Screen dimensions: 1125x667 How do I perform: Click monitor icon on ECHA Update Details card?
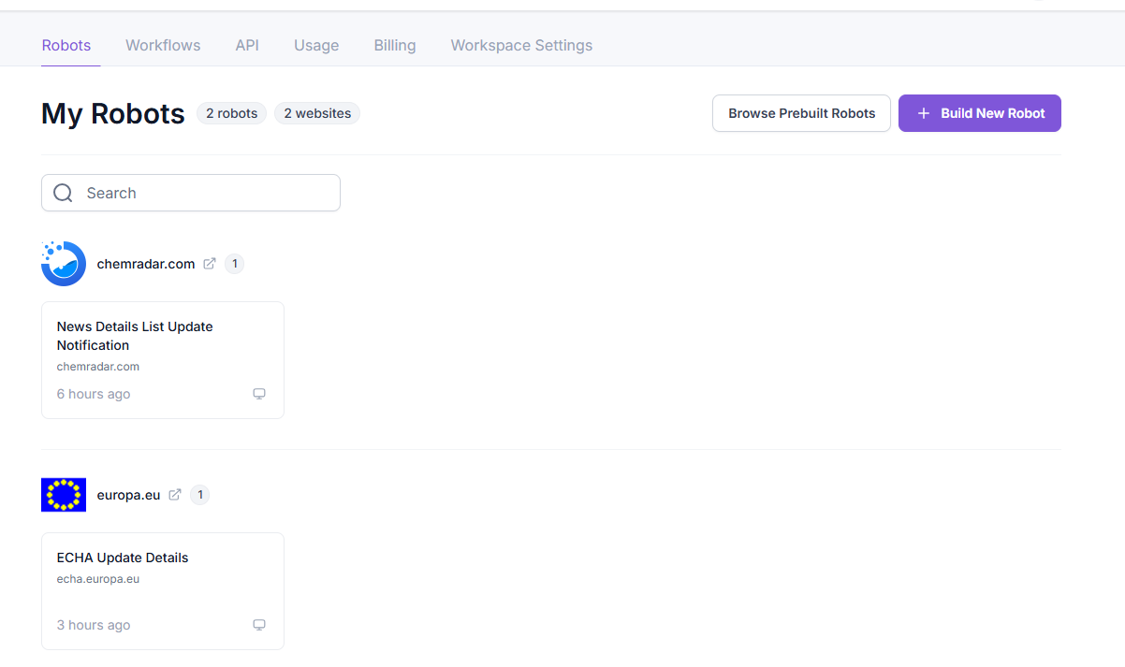coord(259,625)
